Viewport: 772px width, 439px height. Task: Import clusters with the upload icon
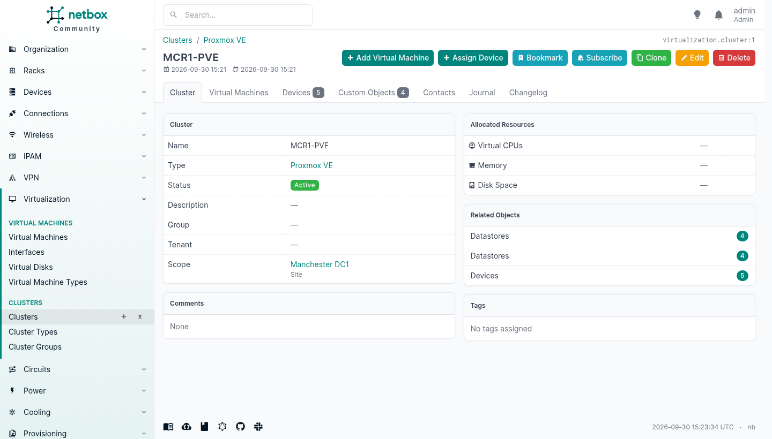(x=140, y=317)
